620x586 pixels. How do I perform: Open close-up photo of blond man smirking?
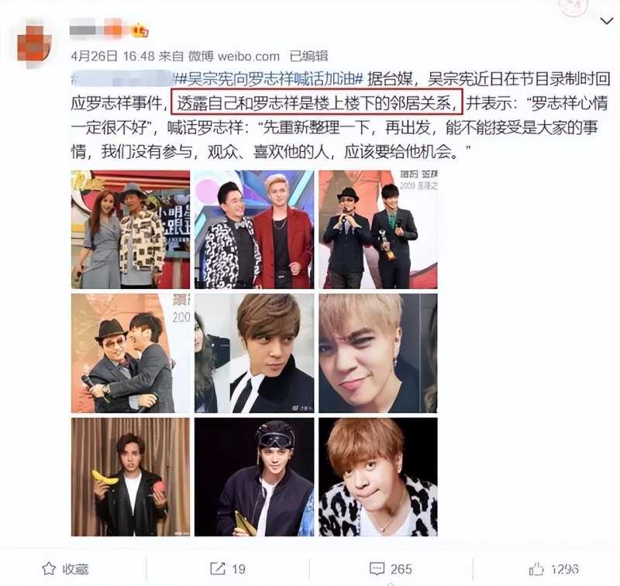tap(378, 353)
